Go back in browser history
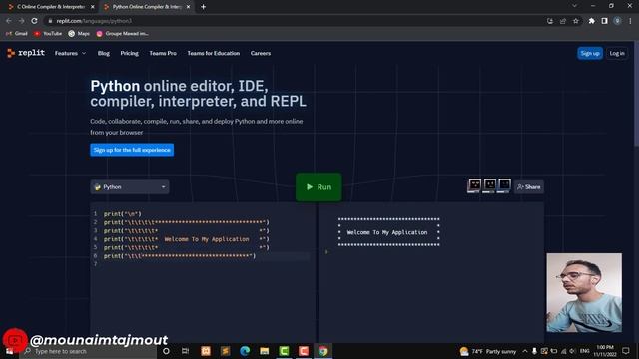The width and height of the screenshot is (639, 359). click(9, 21)
